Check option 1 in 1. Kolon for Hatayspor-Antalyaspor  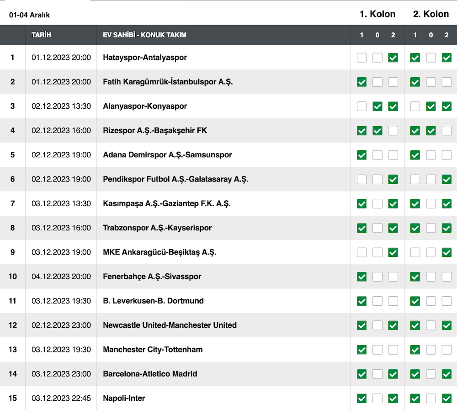tap(361, 58)
